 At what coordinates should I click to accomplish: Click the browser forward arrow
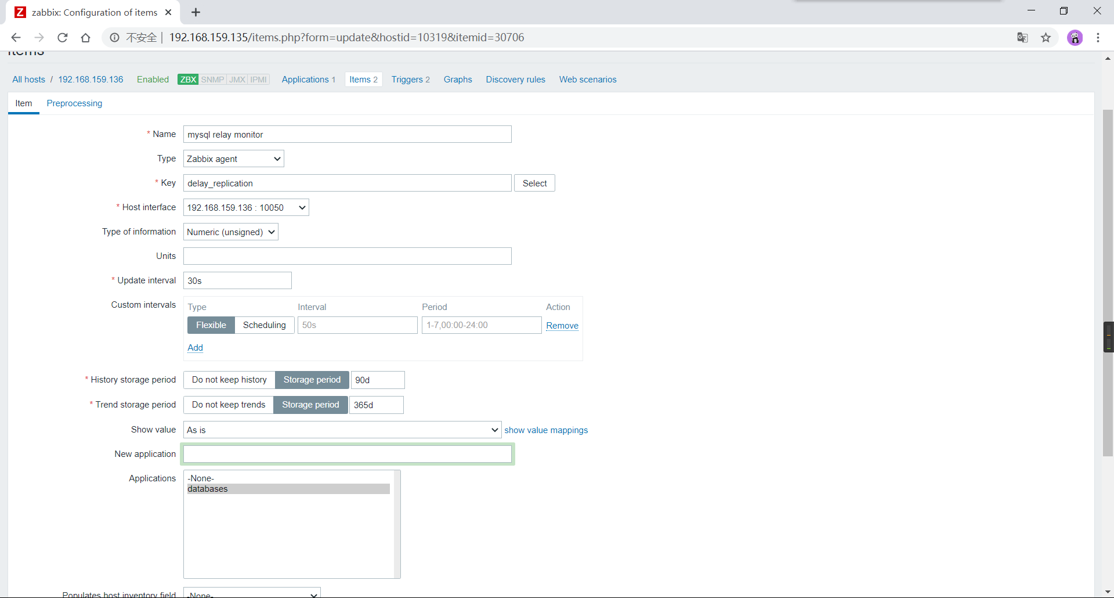(39, 38)
